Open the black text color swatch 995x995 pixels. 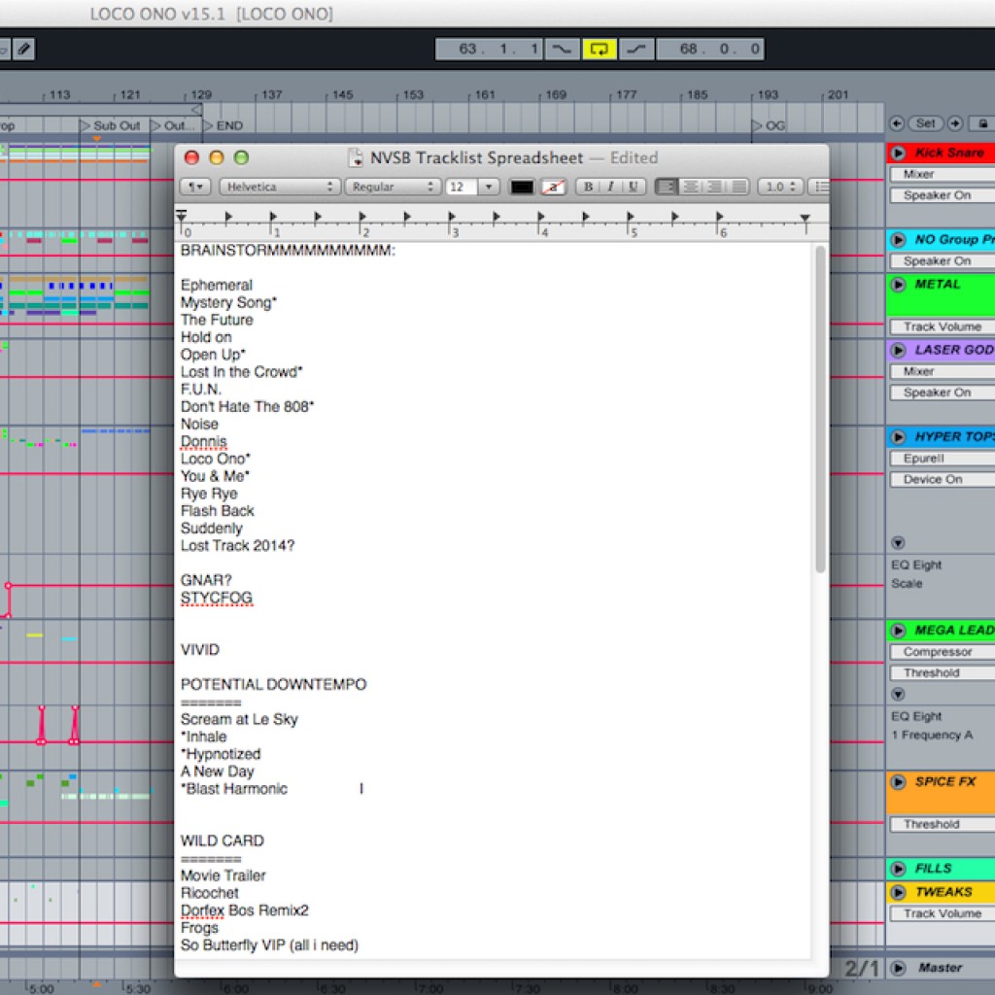click(x=522, y=187)
